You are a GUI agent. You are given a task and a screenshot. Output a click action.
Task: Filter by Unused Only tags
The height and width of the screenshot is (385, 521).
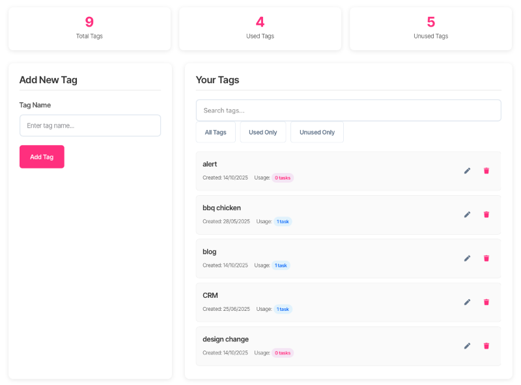[317, 132]
